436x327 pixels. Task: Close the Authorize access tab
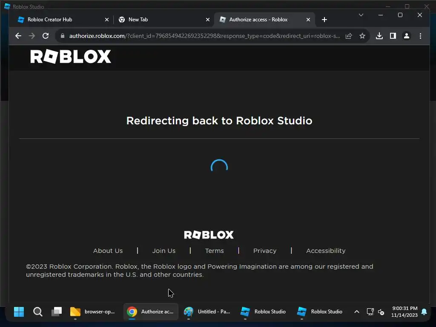308,20
